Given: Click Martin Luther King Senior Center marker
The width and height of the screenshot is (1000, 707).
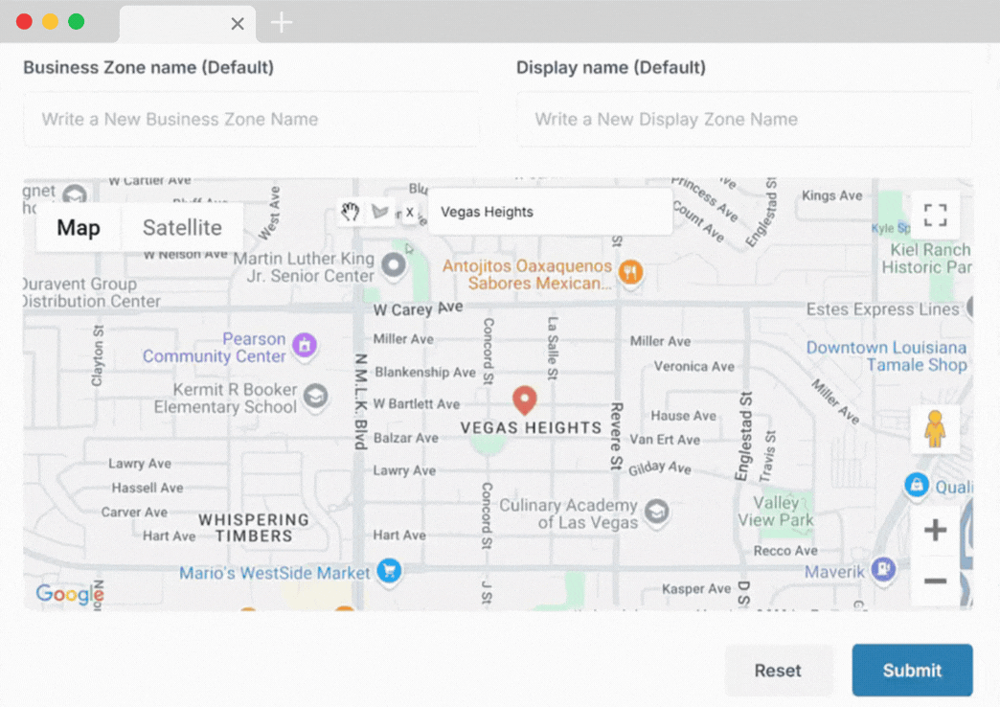Looking at the screenshot, I should tap(394, 265).
